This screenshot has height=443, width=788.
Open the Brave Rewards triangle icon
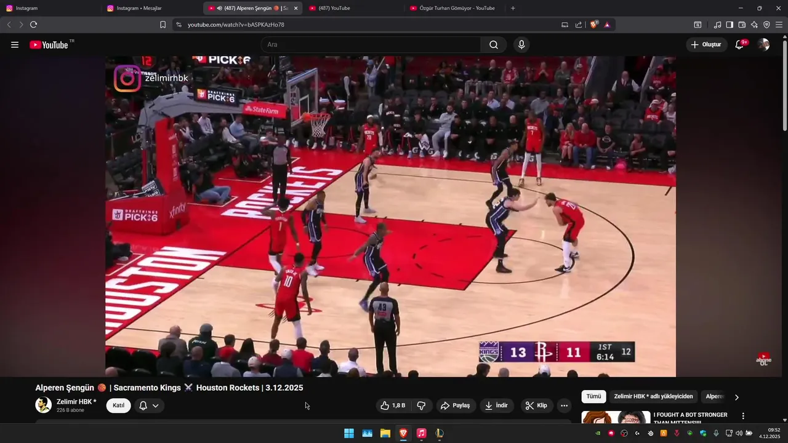tap(607, 25)
